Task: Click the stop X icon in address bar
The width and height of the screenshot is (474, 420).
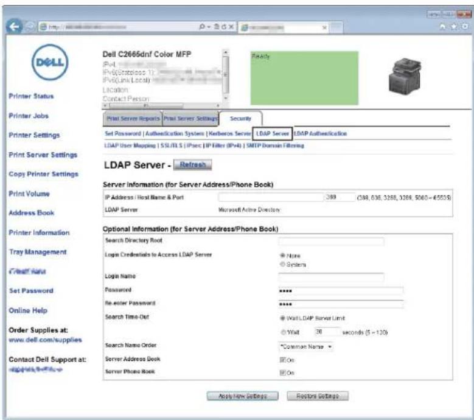Action: tap(231, 27)
